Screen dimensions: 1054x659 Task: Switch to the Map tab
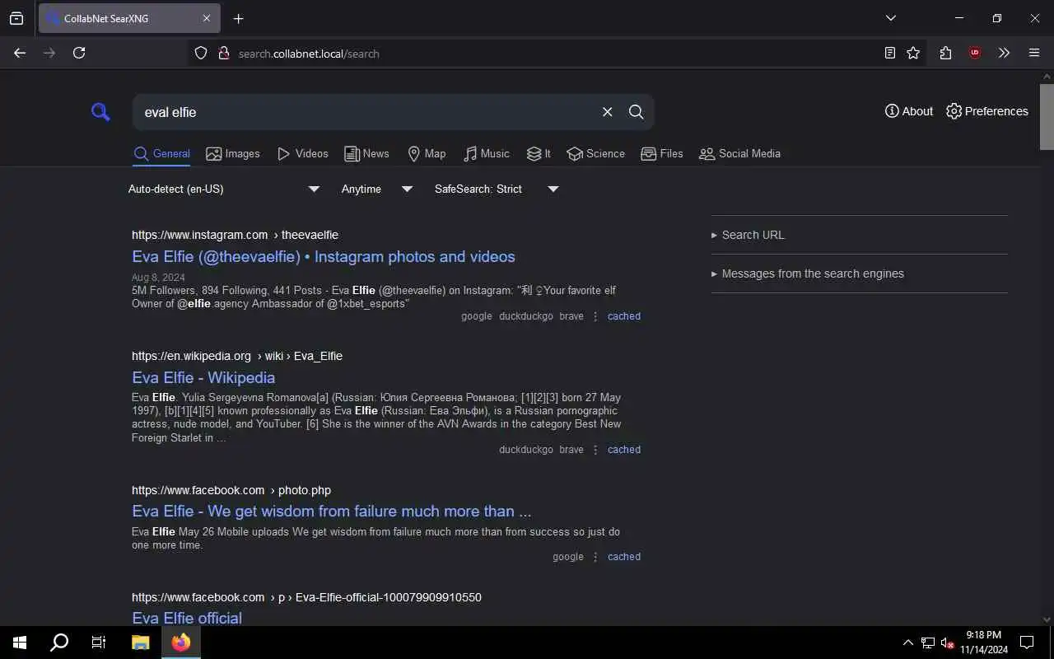pyautogui.click(x=427, y=153)
